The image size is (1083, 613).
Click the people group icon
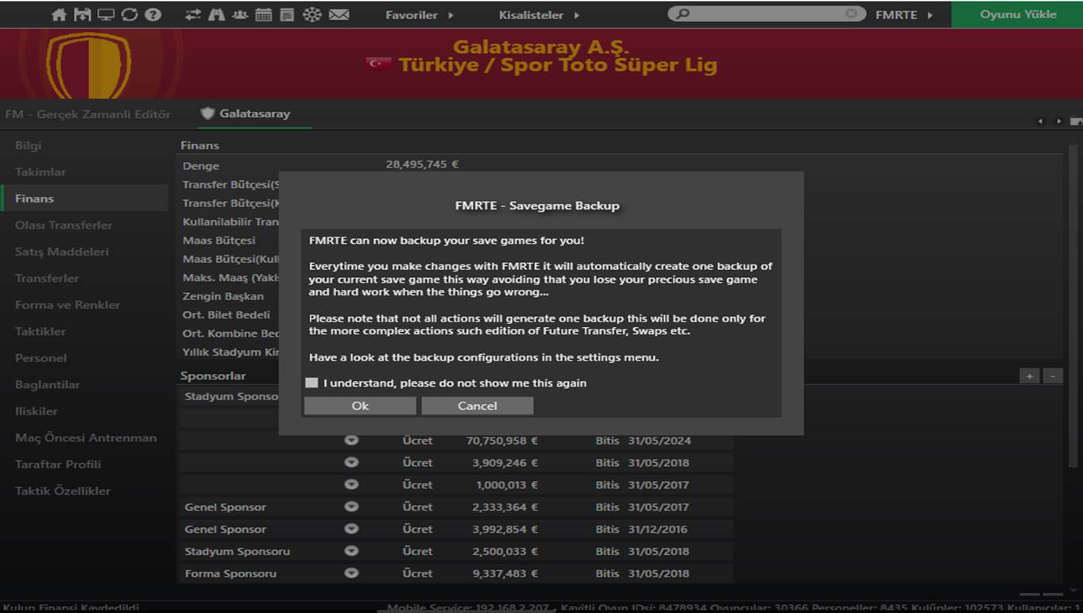[x=239, y=14]
